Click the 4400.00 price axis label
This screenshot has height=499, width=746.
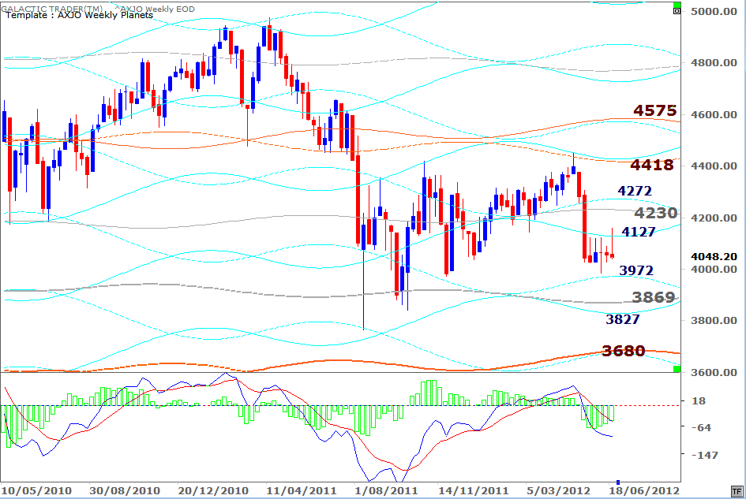coord(714,166)
